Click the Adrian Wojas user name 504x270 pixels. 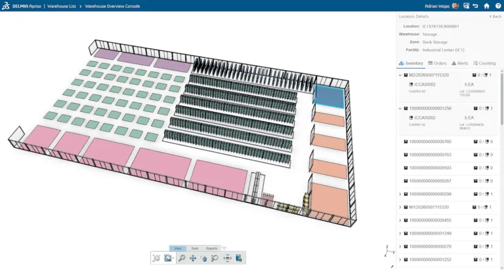(x=437, y=6)
